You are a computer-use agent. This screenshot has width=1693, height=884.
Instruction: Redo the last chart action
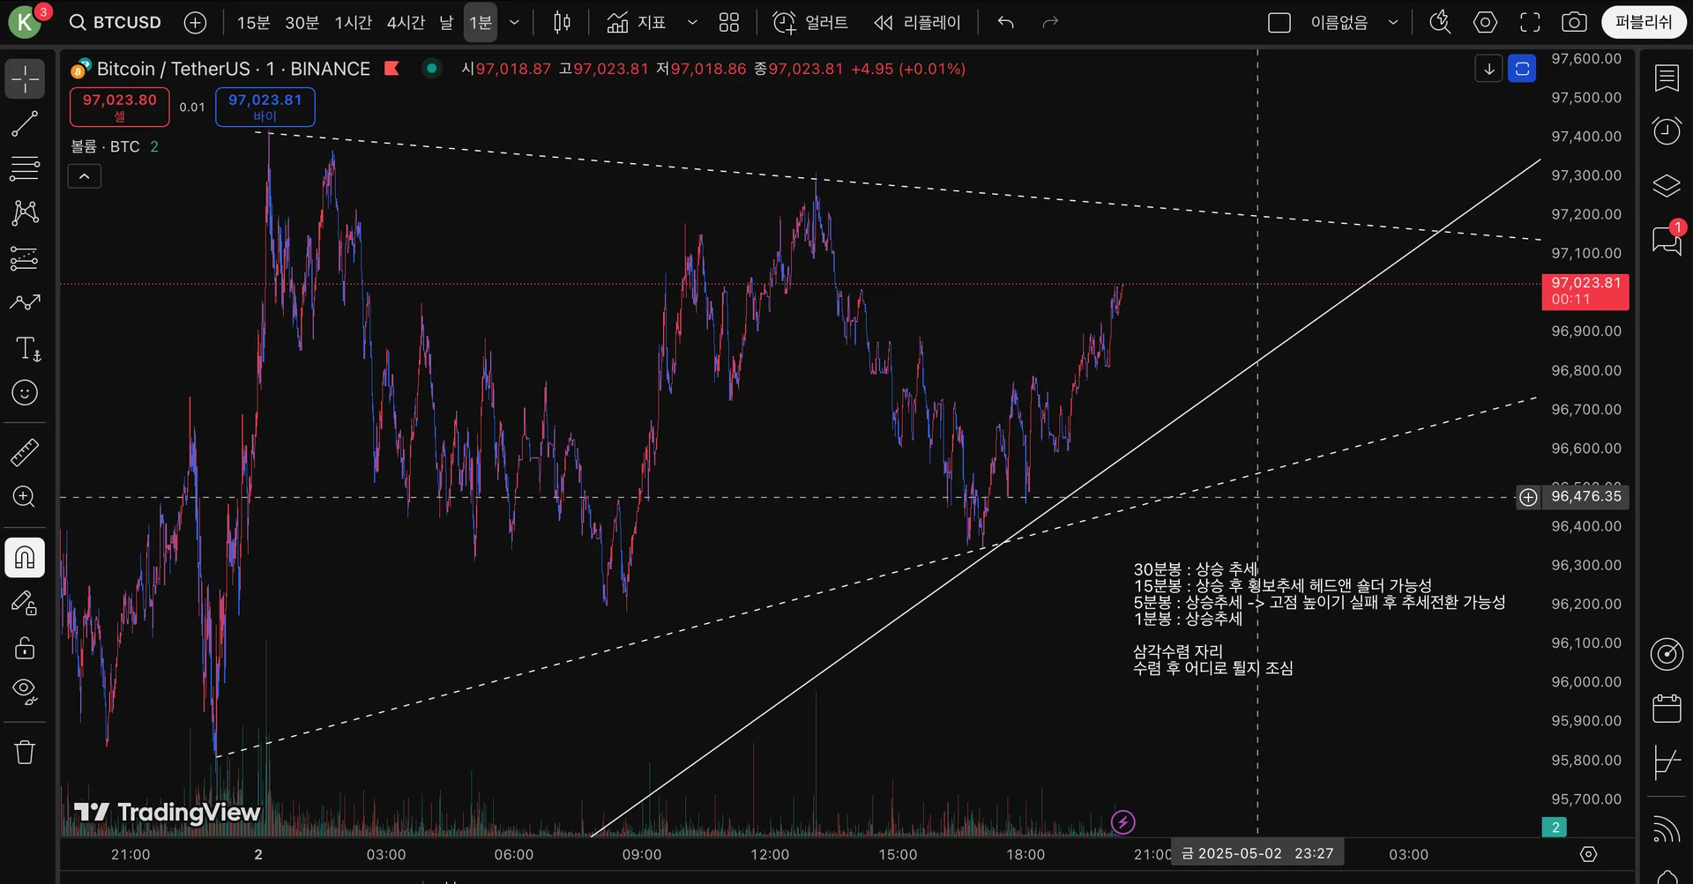[1050, 22]
